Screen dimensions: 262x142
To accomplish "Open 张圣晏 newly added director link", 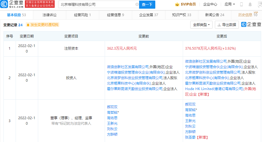I will pyautogui.click(x=190, y=137).
